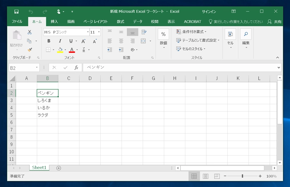Increase the cell indent
This screenshot has height=187, width=290.
[121, 50]
